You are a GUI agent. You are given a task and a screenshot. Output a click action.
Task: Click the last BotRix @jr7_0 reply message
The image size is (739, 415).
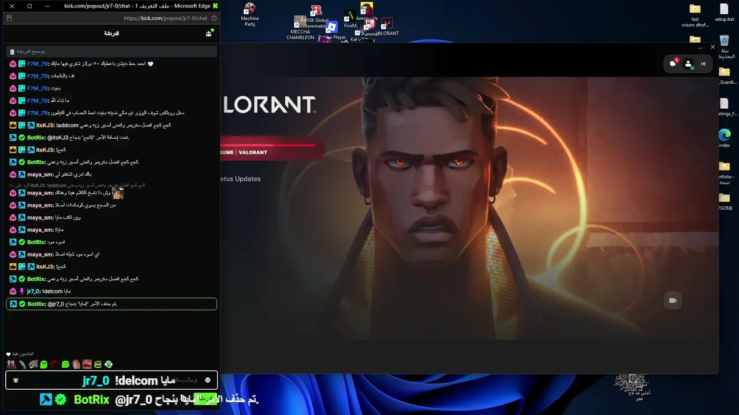coord(111,304)
